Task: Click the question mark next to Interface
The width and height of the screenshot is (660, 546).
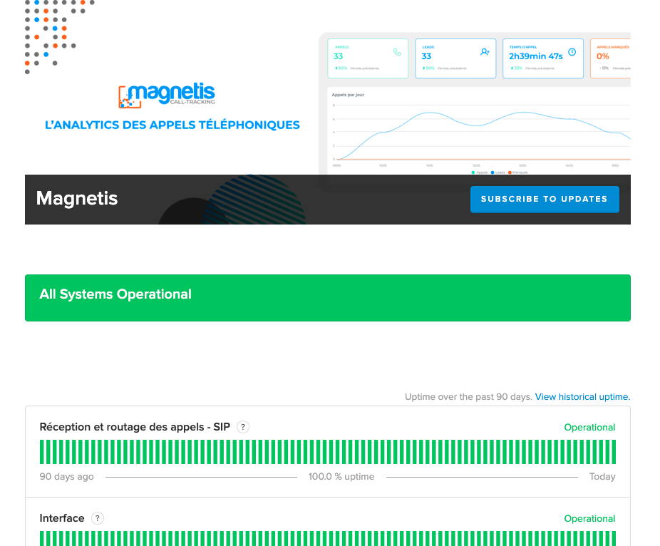Action: 98,518
